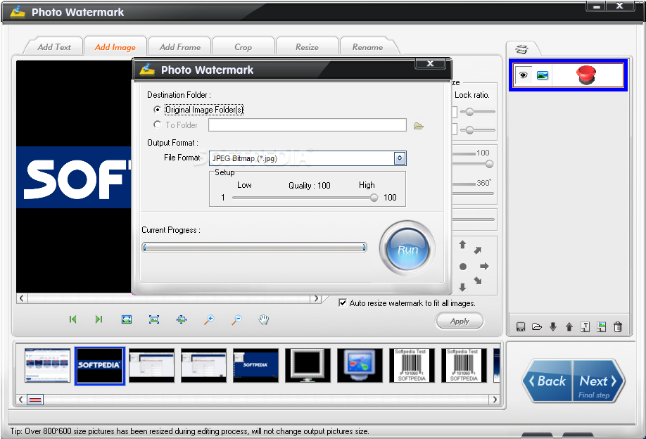Click the Current Progress bar

[x=254, y=247]
